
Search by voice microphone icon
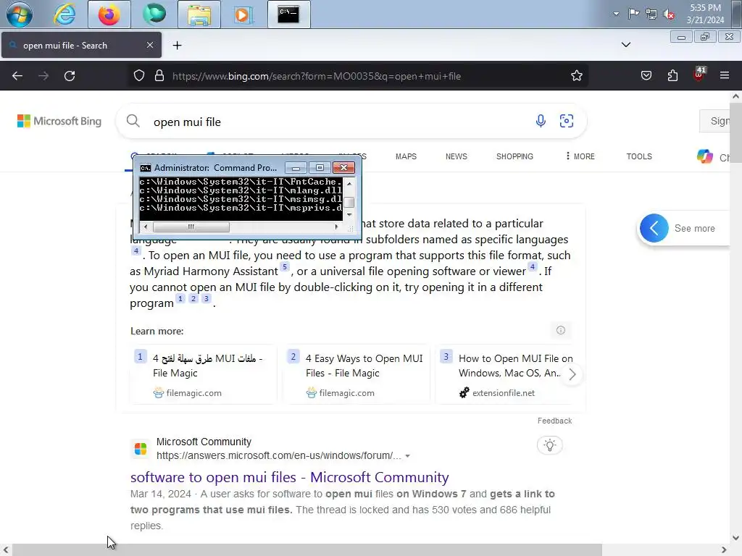541,121
